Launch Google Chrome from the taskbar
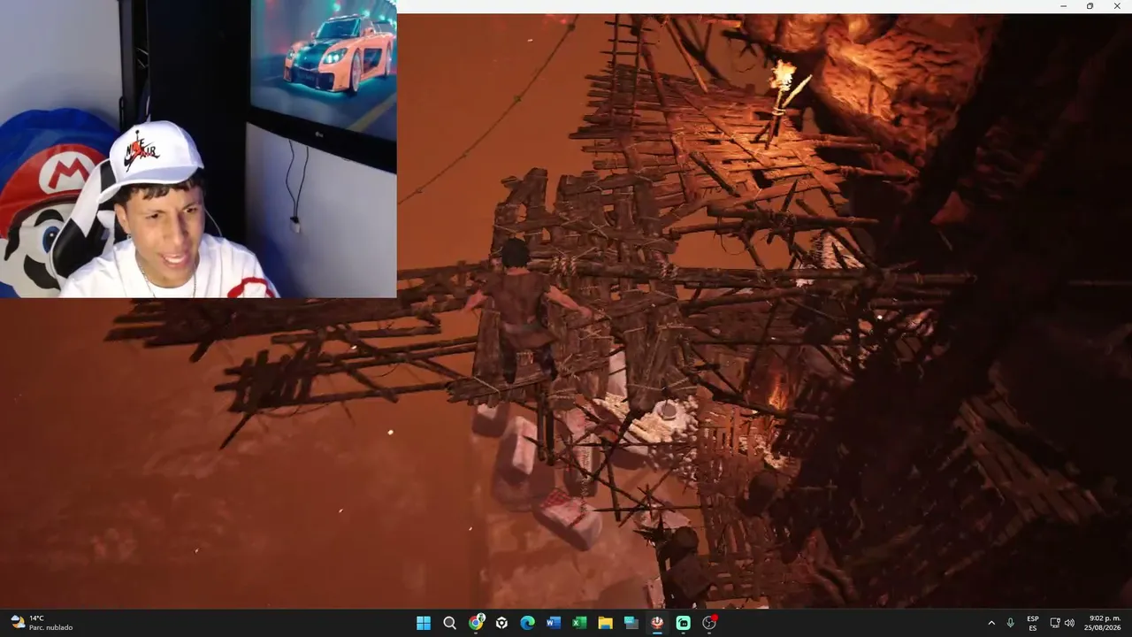Image resolution: width=1132 pixels, height=637 pixels. pos(476,623)
